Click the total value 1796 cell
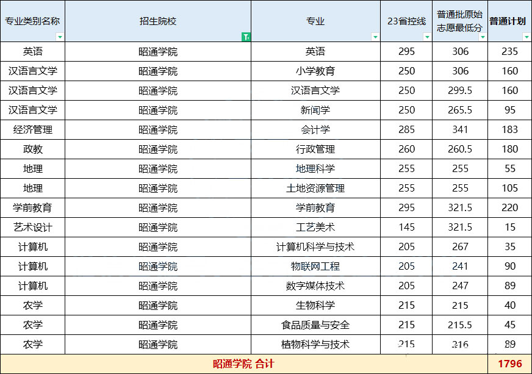Viewport: 532px width, 374px height. tap(510, 364)
